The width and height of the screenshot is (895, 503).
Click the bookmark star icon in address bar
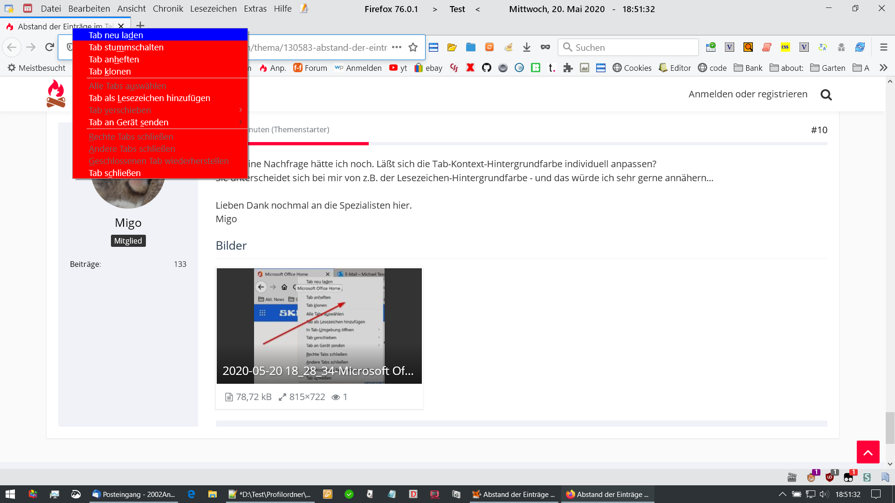coord(413,47)
